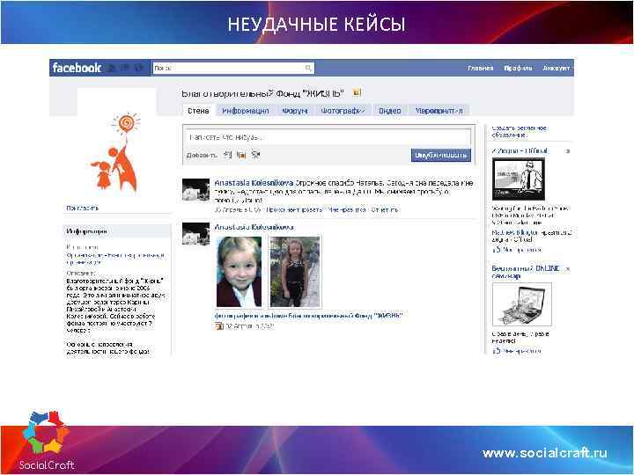Go to Главная in the top bar

(481, 69)
